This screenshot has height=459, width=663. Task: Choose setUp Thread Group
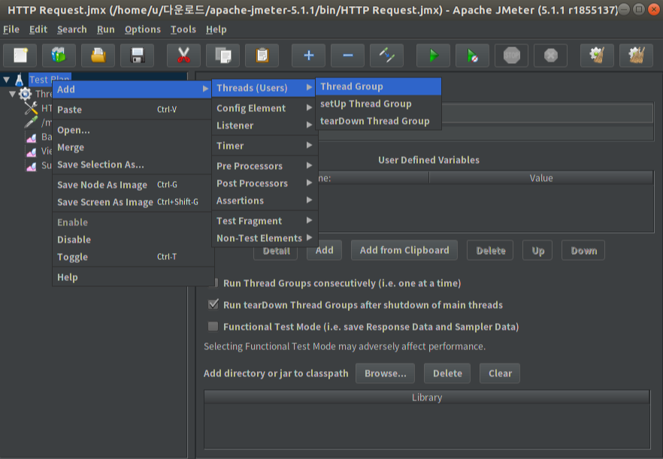(378, 104)
